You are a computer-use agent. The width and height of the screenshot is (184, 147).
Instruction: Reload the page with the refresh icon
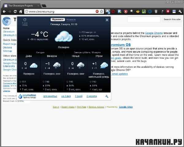pos(15,12)
